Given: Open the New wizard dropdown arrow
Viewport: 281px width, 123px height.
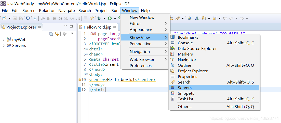Looking at the screenshot, I should pyautogui.click(x=9, y=18).
